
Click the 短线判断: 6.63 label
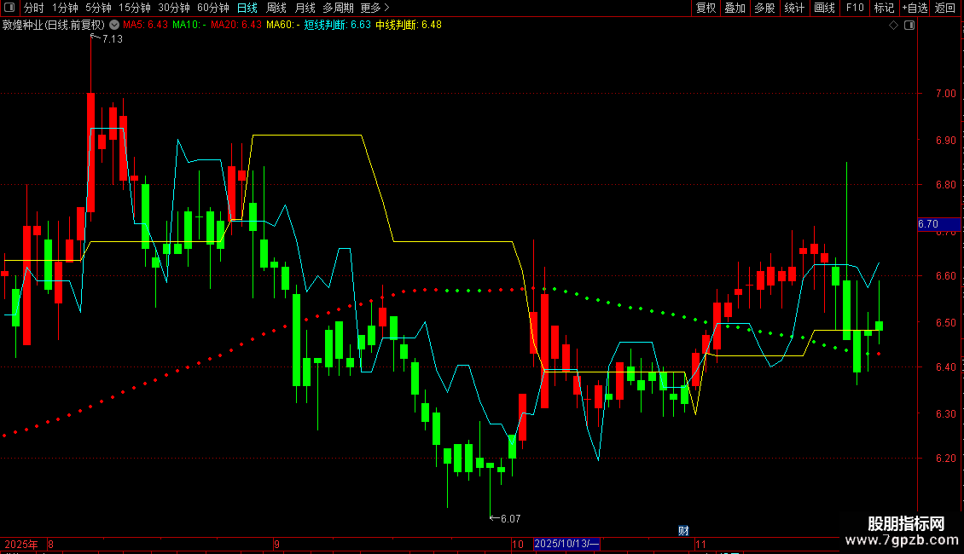click(x=338, y=25)
